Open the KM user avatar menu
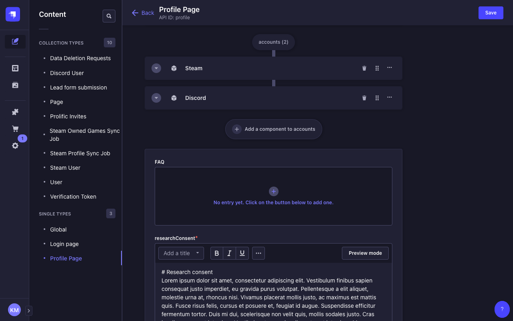The width and height of the screenshot is (513, 321). point(14,310)
